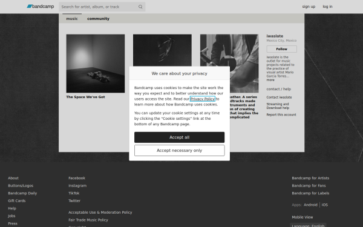Open the Press footer link
This screenshot has height=227, width=363.
pos(13,223)
